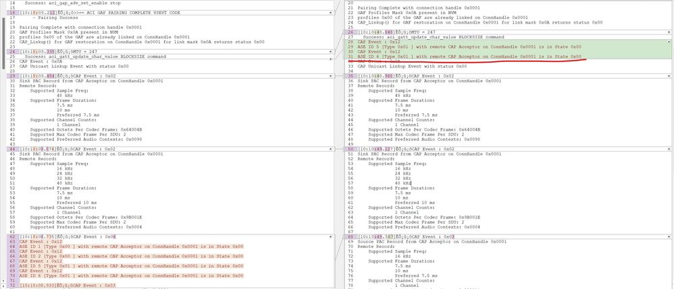Screen dimensions: 674x289
Task: Click right line 72 16 kHz entry
Action: point(403,257)
